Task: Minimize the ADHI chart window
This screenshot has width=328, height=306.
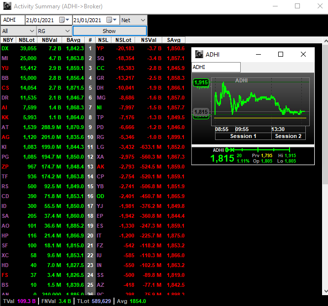Action: [x=258, y=54]
